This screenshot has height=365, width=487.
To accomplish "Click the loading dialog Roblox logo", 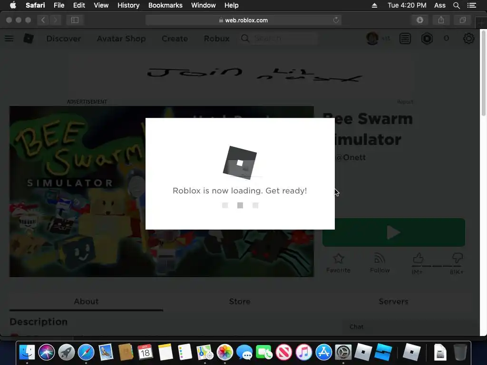I will 240,163.
